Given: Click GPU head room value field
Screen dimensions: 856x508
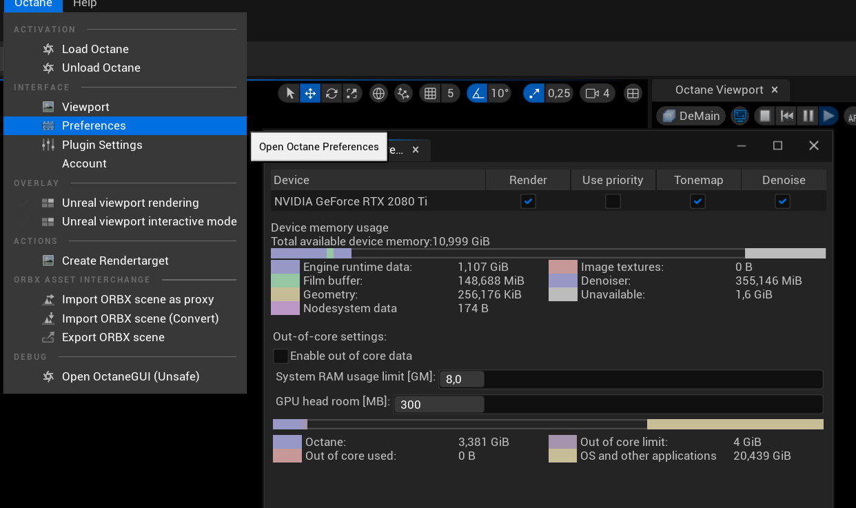Looking at the screenshot, I should [608, 404].
